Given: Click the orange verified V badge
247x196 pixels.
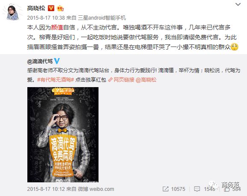Looking at the screenshot, I should point(51,8).
